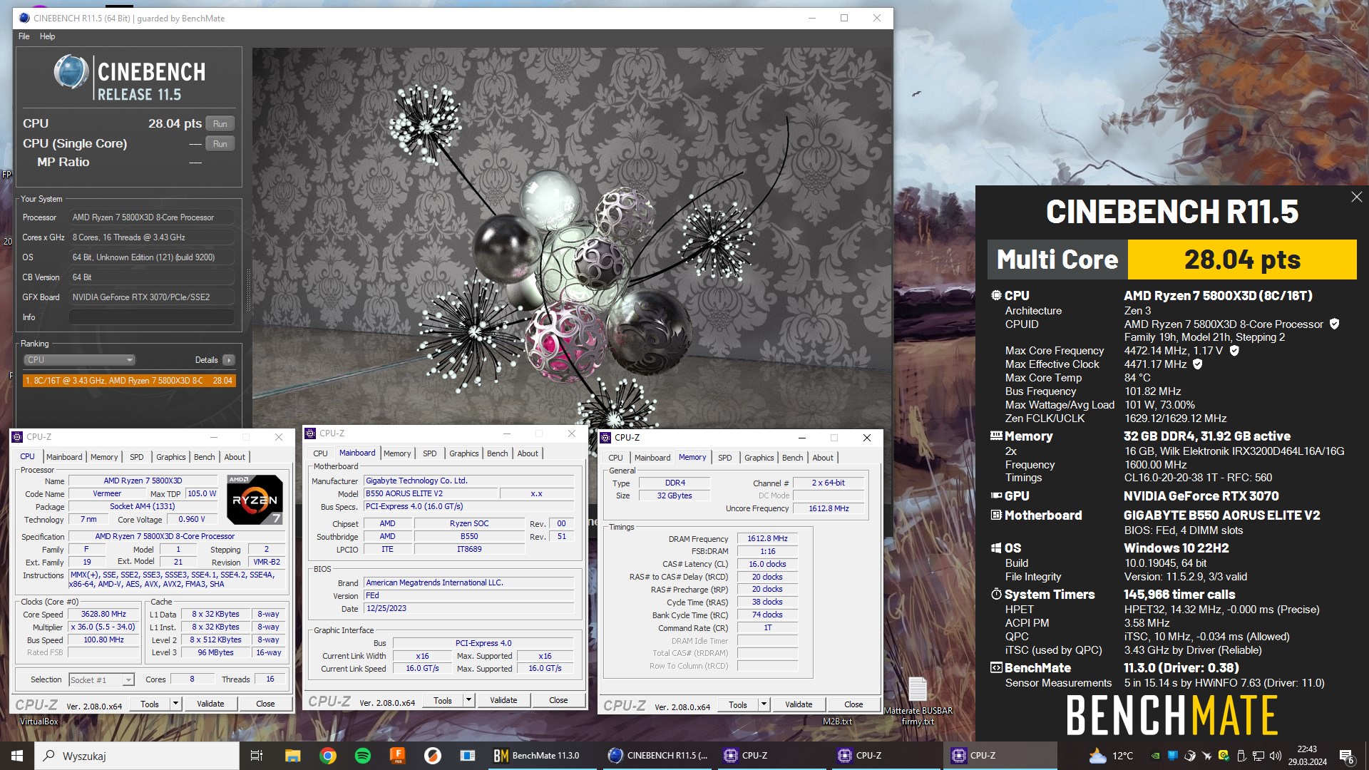Click Tools button in Memory CPU-Z window
This screenshot has width=1369, height=770.
tap(738, 704)
